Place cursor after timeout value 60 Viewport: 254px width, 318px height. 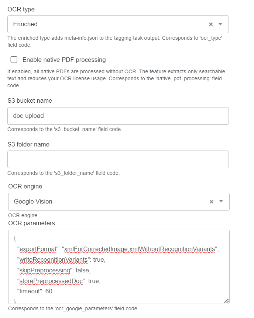tap(53, 291)
